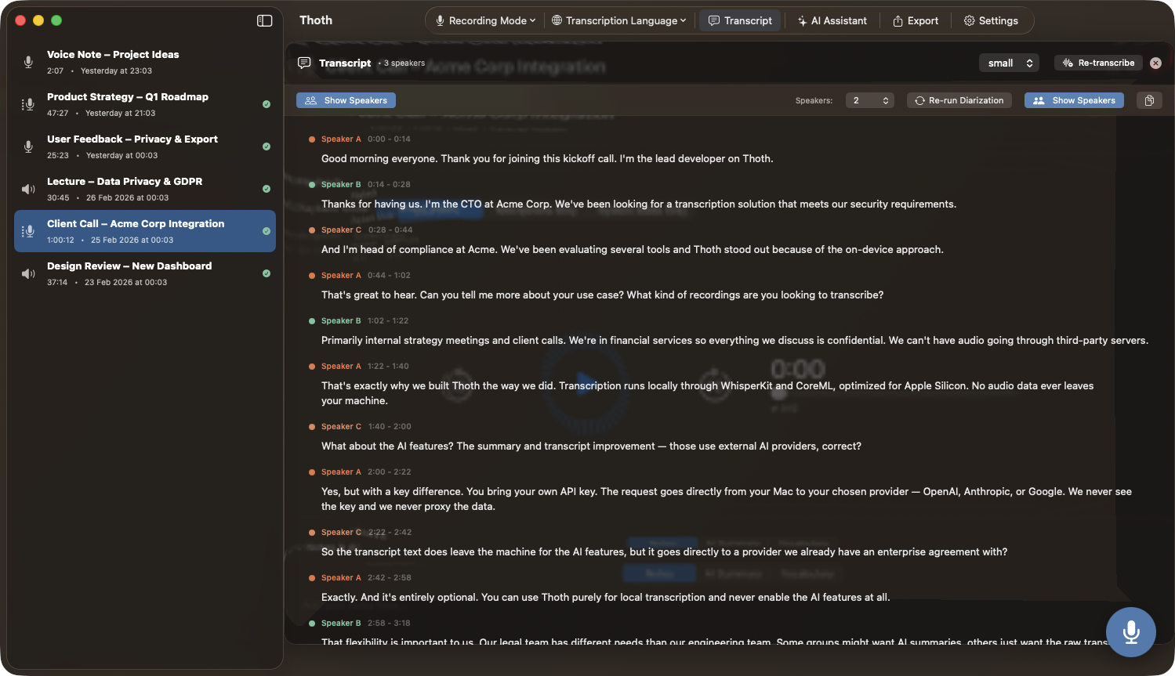
Task: Click the floating microphone record button
Action: pyautogui.click(x=1130, y=631)
